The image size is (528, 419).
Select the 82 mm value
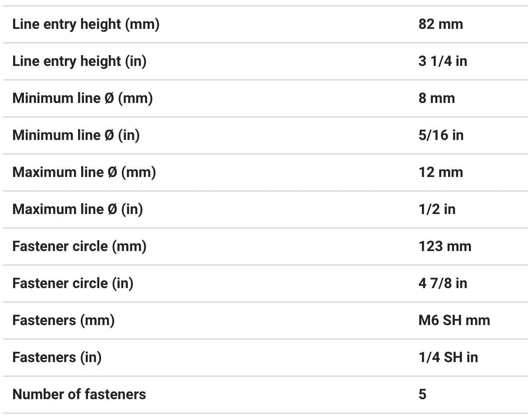(x=440, y=24)
